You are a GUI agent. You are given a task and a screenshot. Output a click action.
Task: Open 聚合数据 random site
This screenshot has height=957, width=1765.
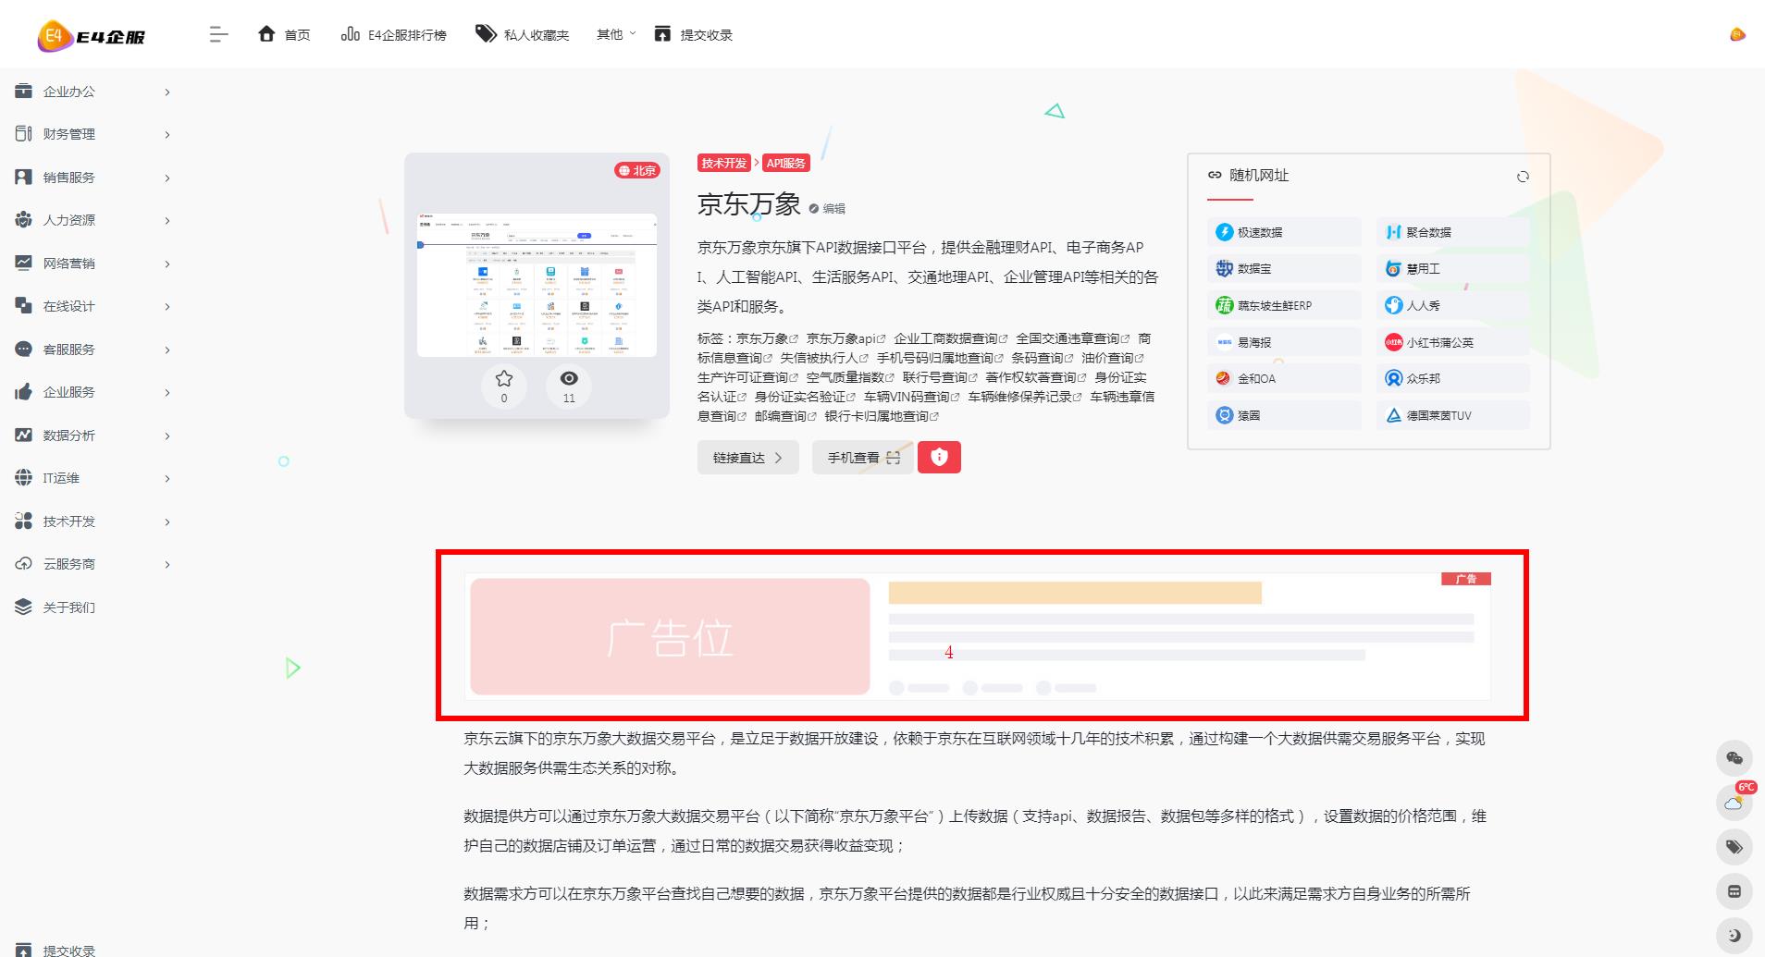1452,232
